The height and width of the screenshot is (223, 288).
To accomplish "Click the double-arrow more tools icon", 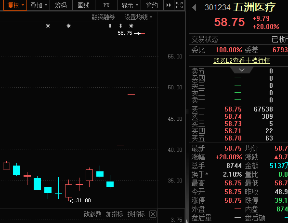I will pos(169,5).
